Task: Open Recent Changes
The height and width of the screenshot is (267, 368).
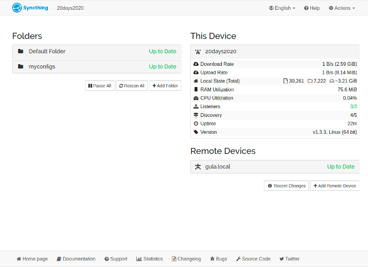Action: click(x=286, y=186)
